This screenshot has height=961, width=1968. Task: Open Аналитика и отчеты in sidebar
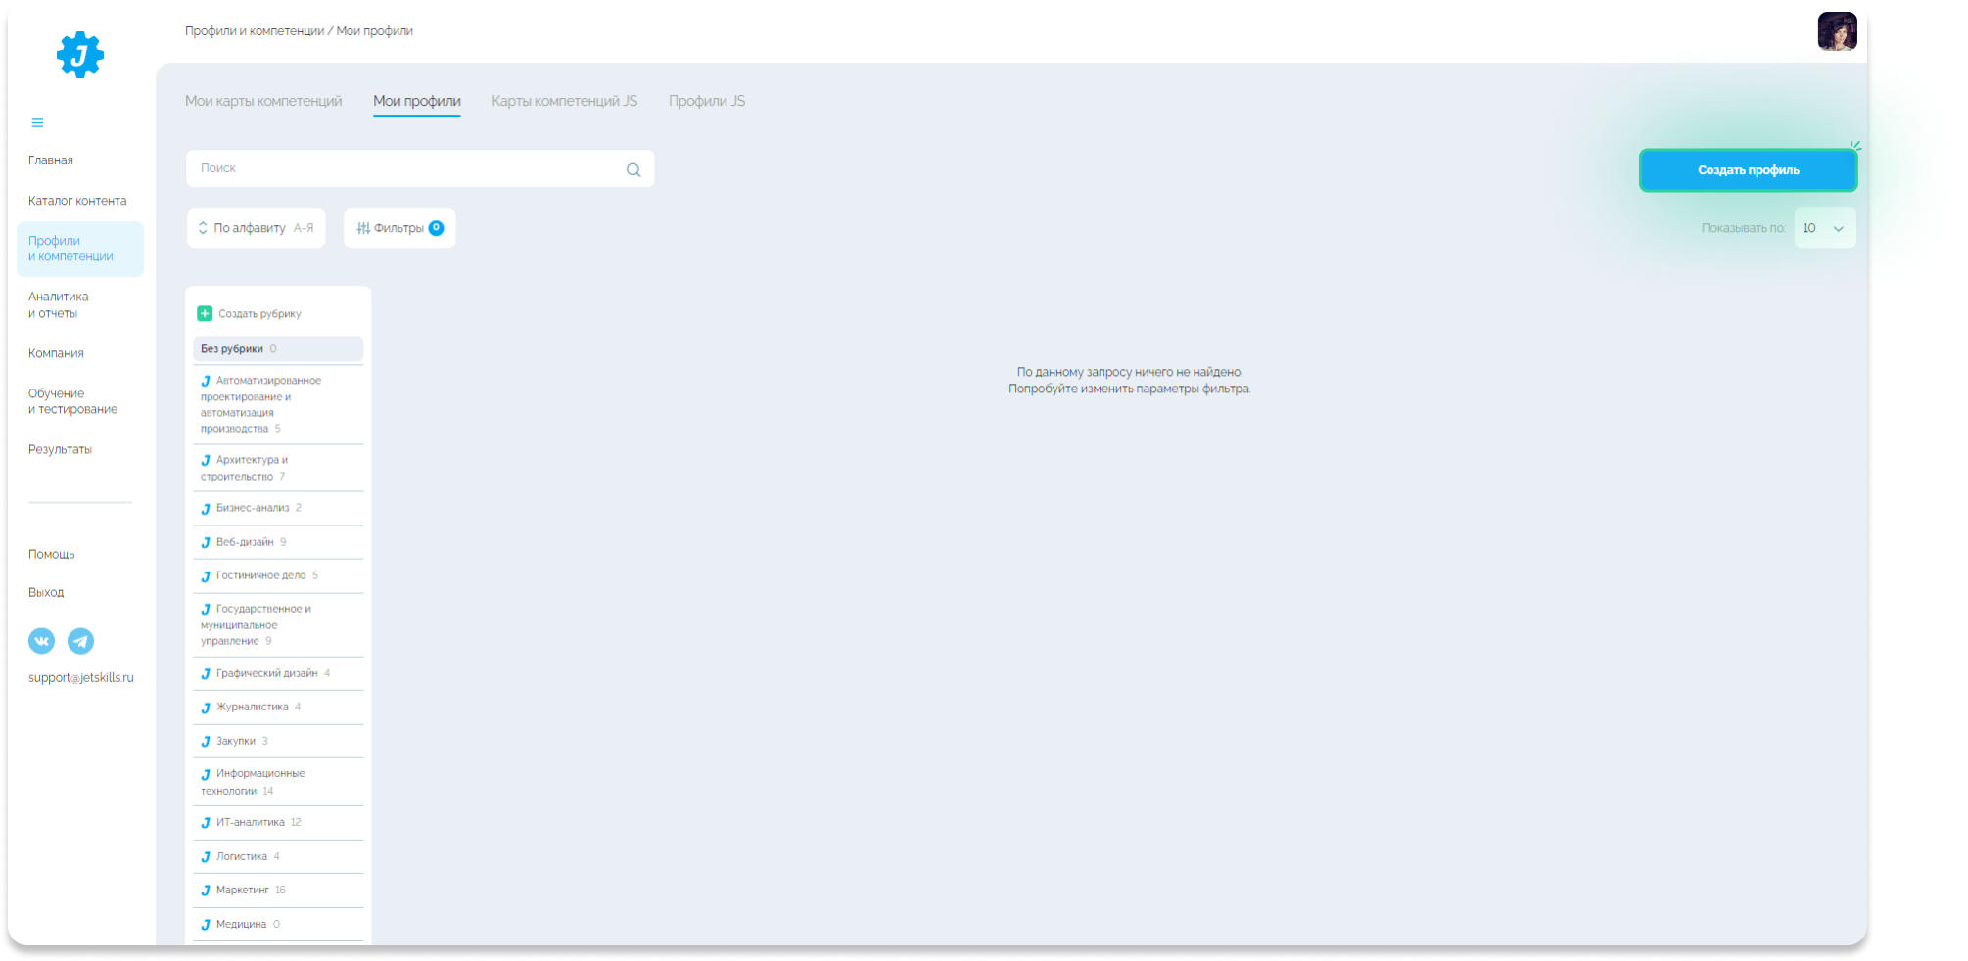click(59, 305)
